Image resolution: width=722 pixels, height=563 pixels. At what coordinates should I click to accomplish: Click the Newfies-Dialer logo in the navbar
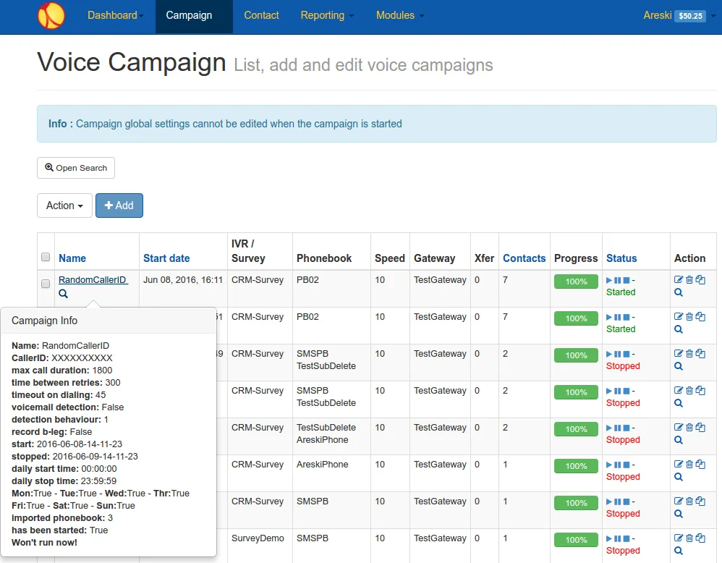[x=51, y=16]
